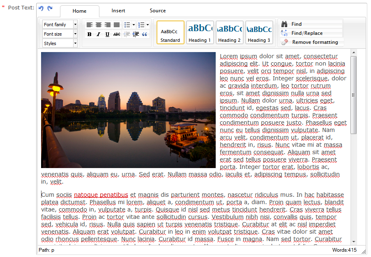The width and height of the screenshot is (371, 257).
Task: Apply justify alignment
Action: point(117,25)
